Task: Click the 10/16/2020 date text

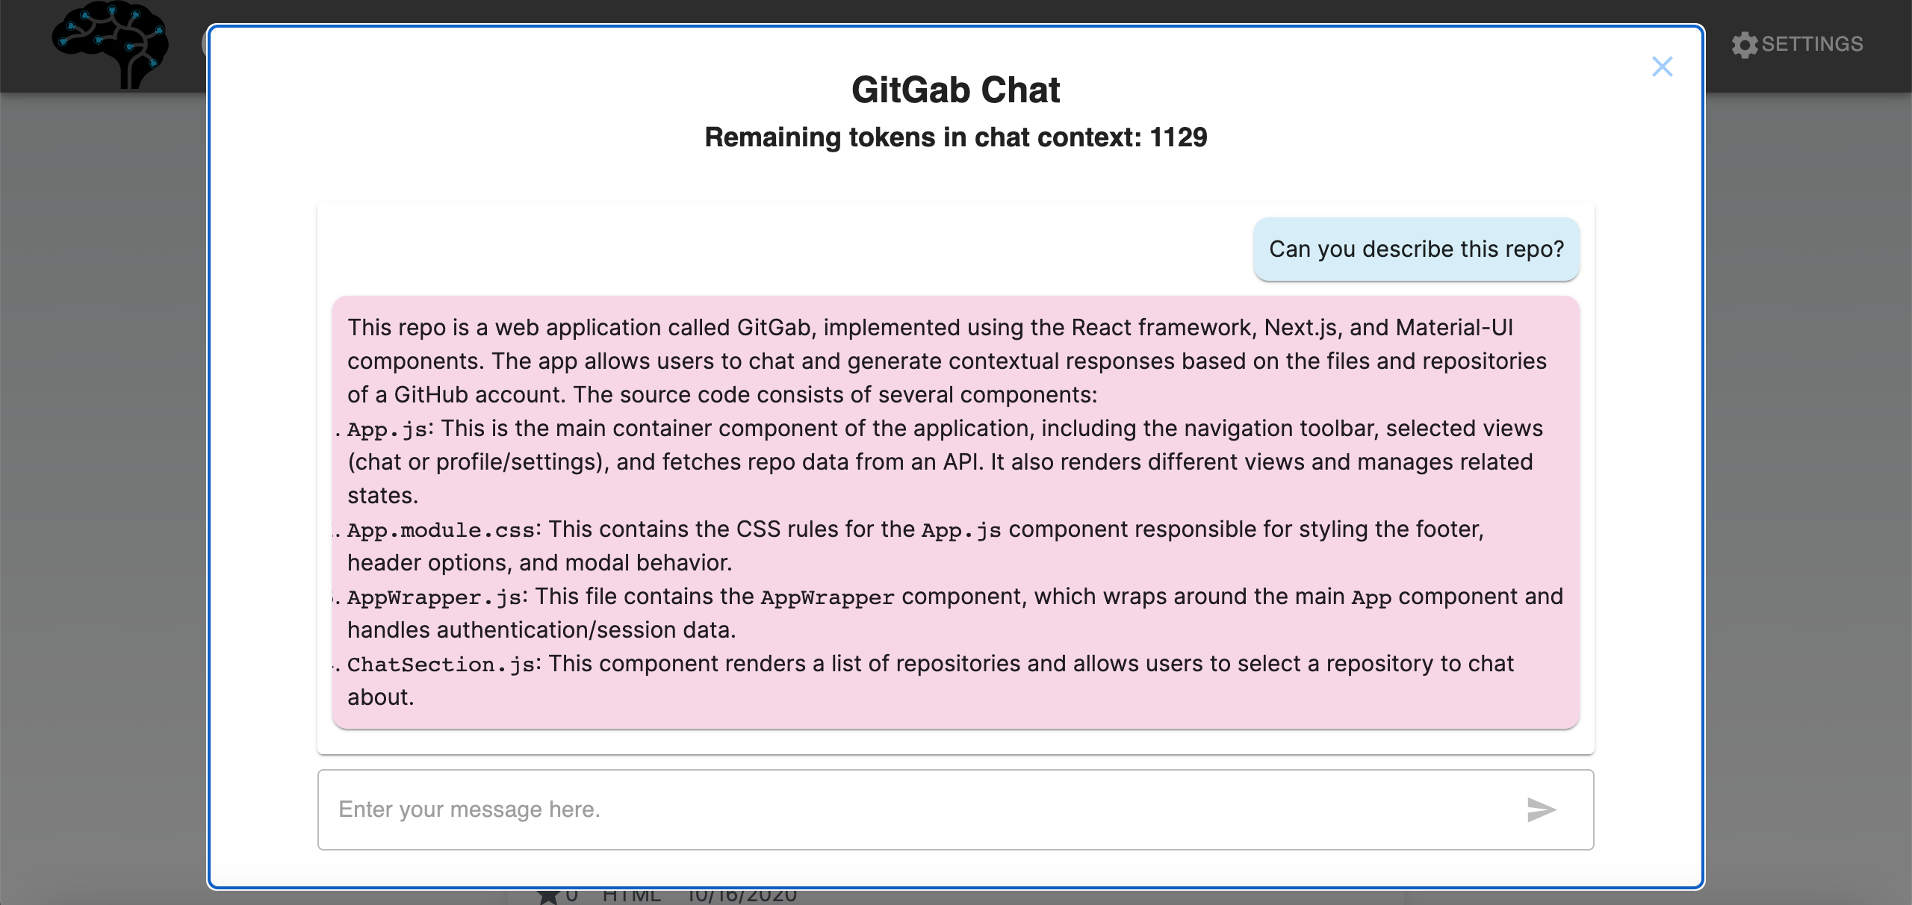Action: pyautogui.click(x=742, y=895)
